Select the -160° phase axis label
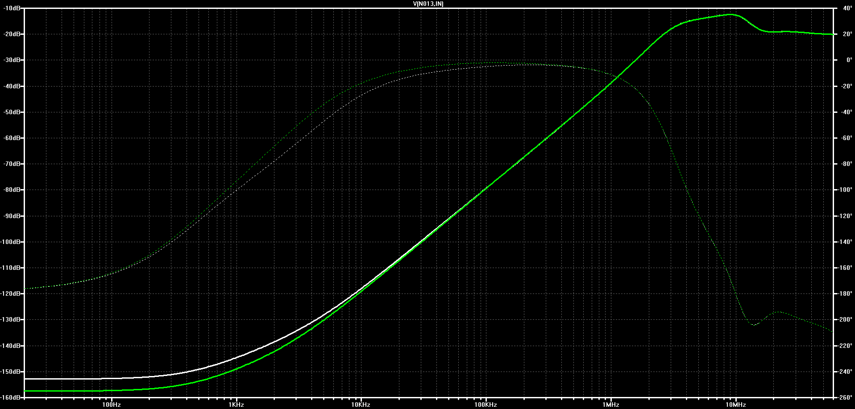 click(845, 268)
